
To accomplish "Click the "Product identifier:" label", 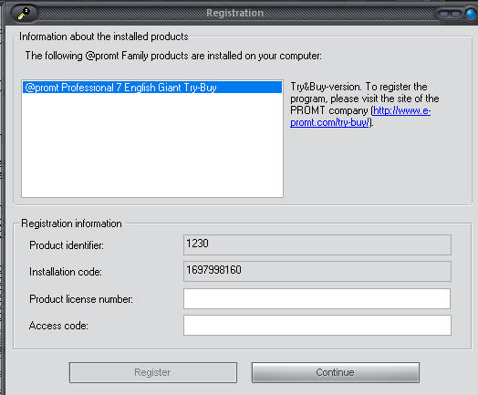I will tap(67, 245).
